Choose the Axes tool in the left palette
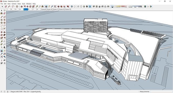The height and width of the screenshot is (93, 173). 2,47
